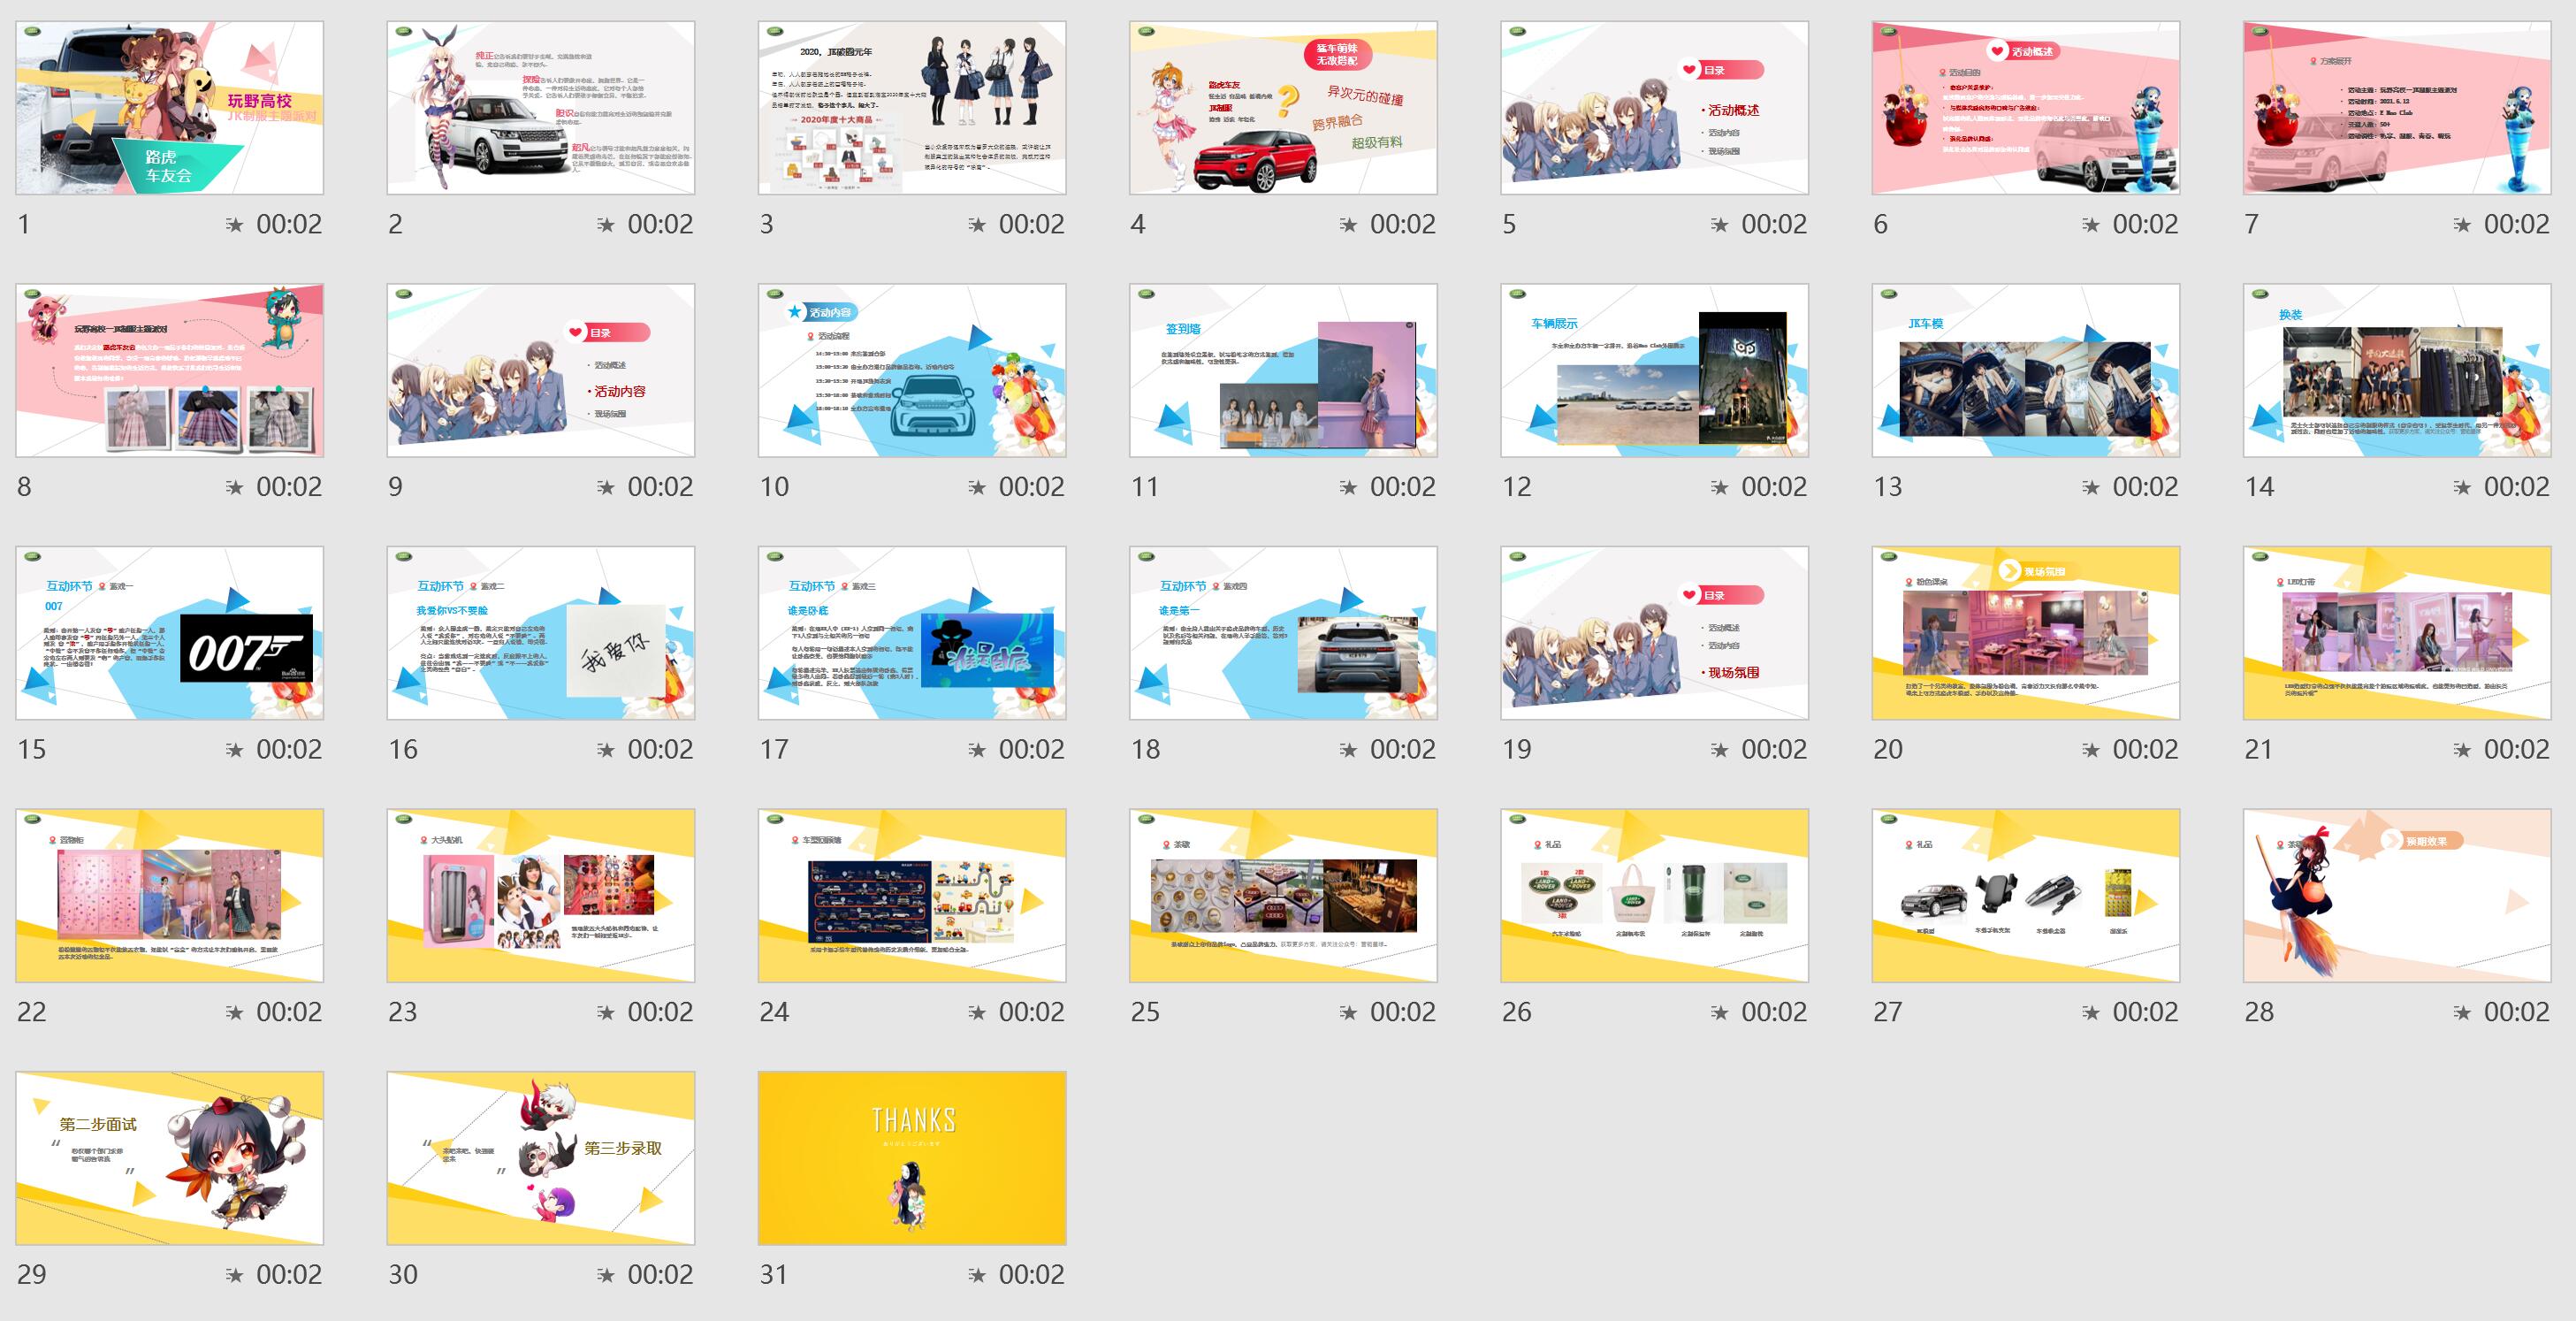This screenshot has width=2576, height=1321.
Task: Select slide 2 thumbnail with white Range Rover
Action: 541,108
